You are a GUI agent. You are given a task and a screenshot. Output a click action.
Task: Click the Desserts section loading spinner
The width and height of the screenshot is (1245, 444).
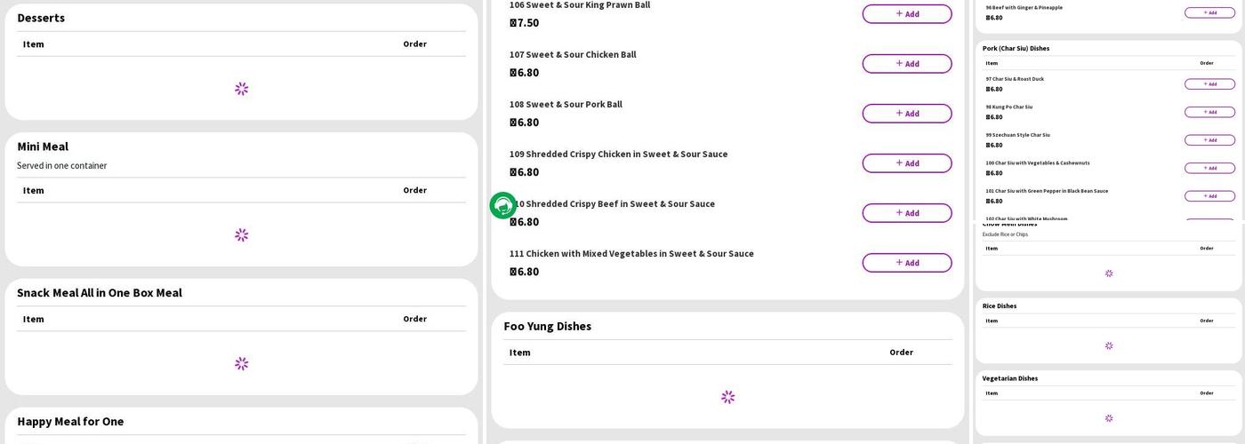[241, 89]
